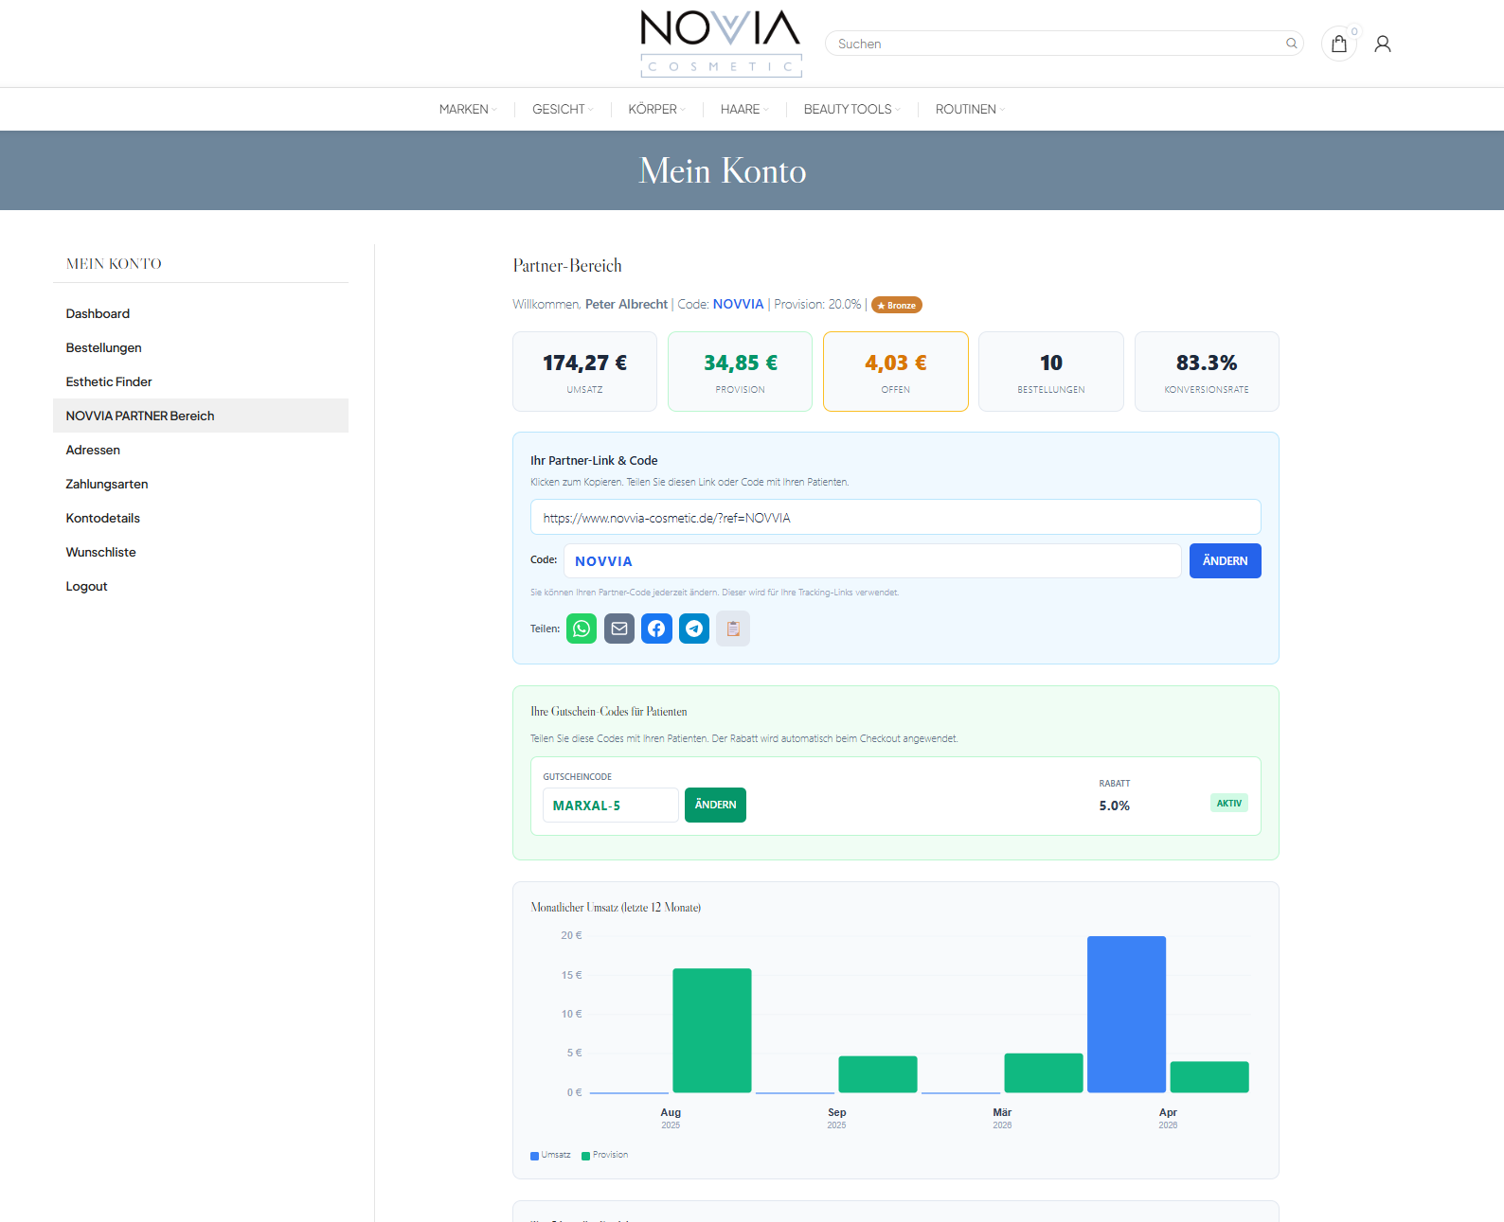Click the 10 Bestellungen card
This screenshot has height=1222, width=1504.
[x=1050, y=371]
